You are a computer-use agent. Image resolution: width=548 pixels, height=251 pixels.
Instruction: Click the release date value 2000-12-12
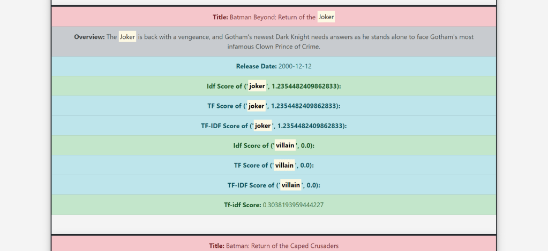tap(295, 66)
